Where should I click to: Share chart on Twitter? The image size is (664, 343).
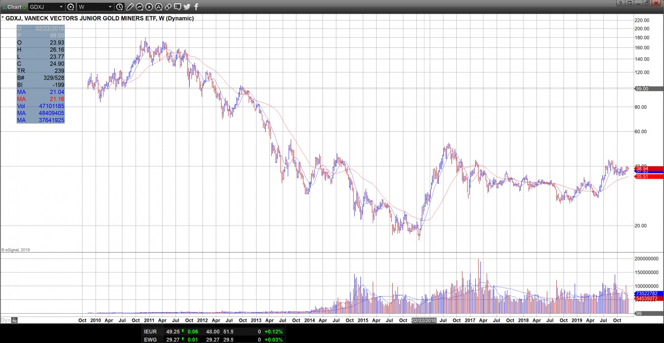[187, 7]
